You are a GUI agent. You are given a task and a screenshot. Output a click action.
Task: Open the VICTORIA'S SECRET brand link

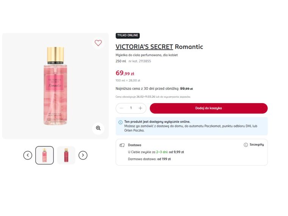144,47
